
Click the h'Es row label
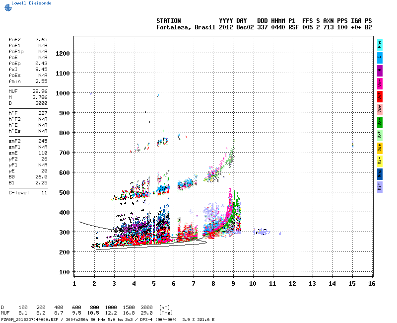(x=14, y=131)
